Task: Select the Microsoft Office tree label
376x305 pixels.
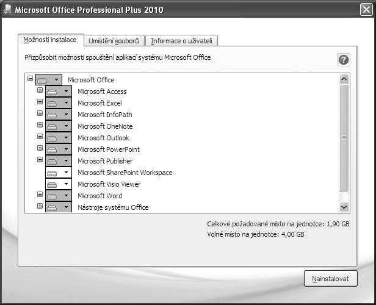Action: pos(91,80)
